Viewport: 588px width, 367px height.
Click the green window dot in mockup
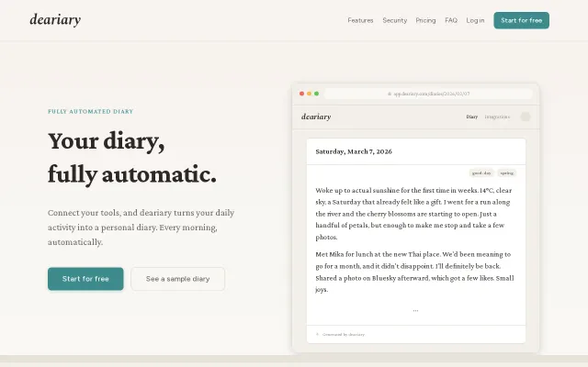[316, 94]
